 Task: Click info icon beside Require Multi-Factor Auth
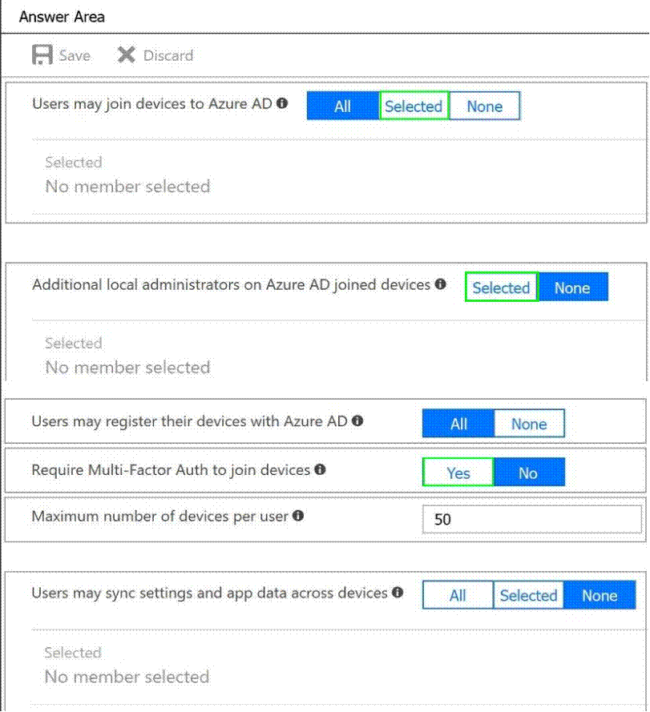pos(320,469)
